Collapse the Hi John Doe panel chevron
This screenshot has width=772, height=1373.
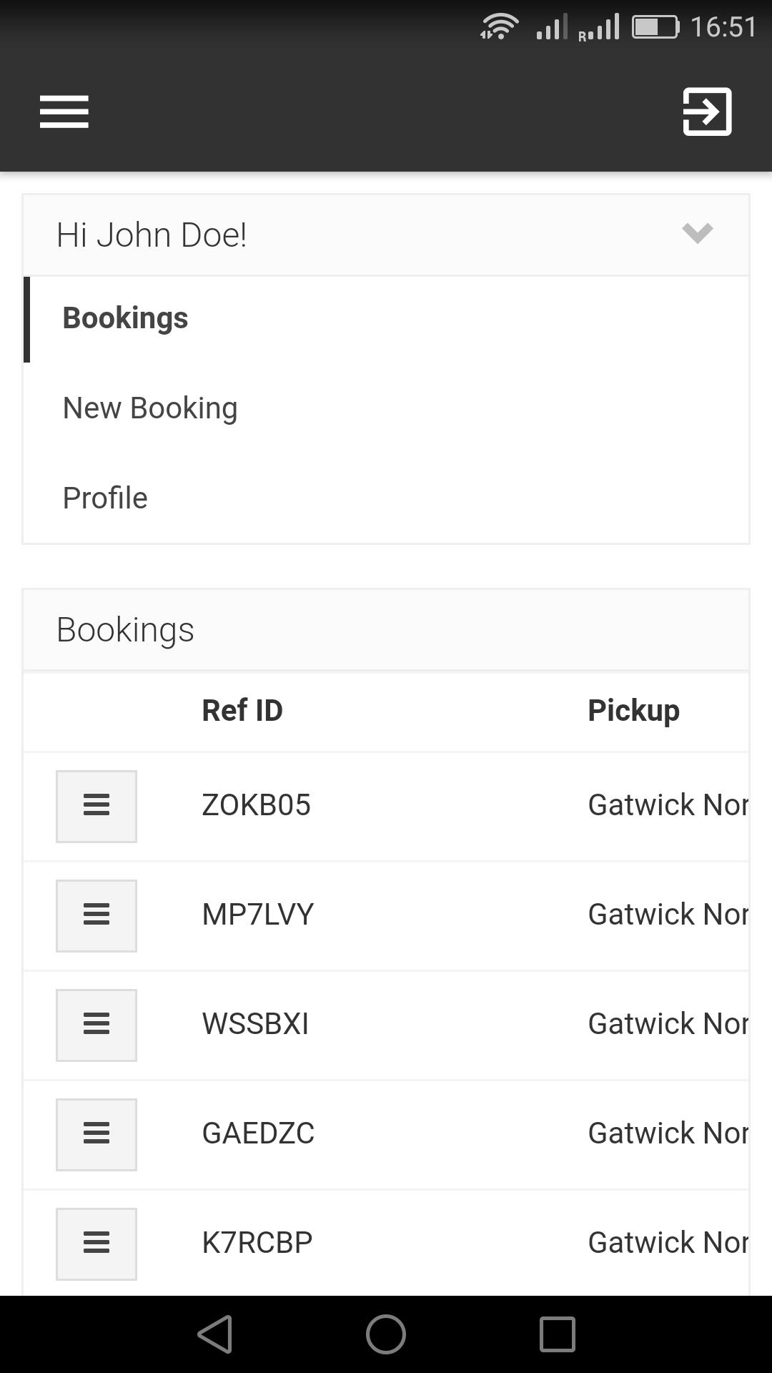coord(698,233)
